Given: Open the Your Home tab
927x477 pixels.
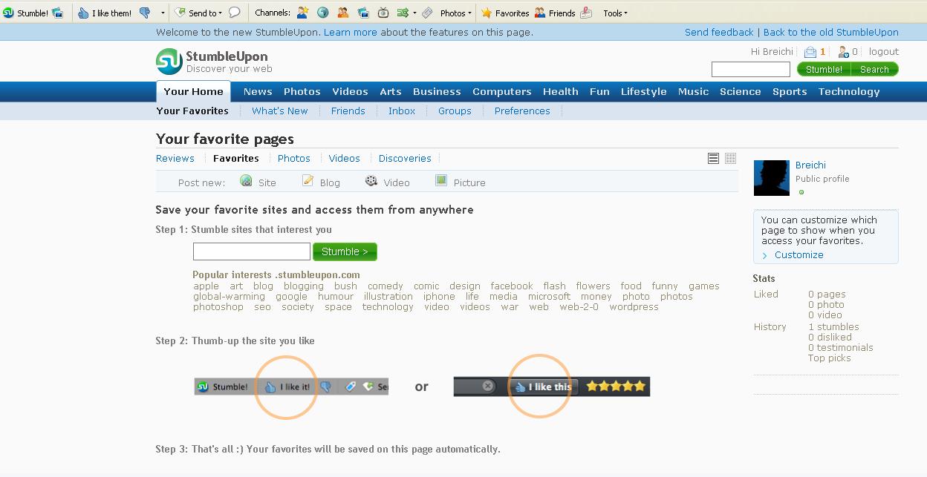Looking at the screenshot, I should pyautogui.click(x=193, y=92).
